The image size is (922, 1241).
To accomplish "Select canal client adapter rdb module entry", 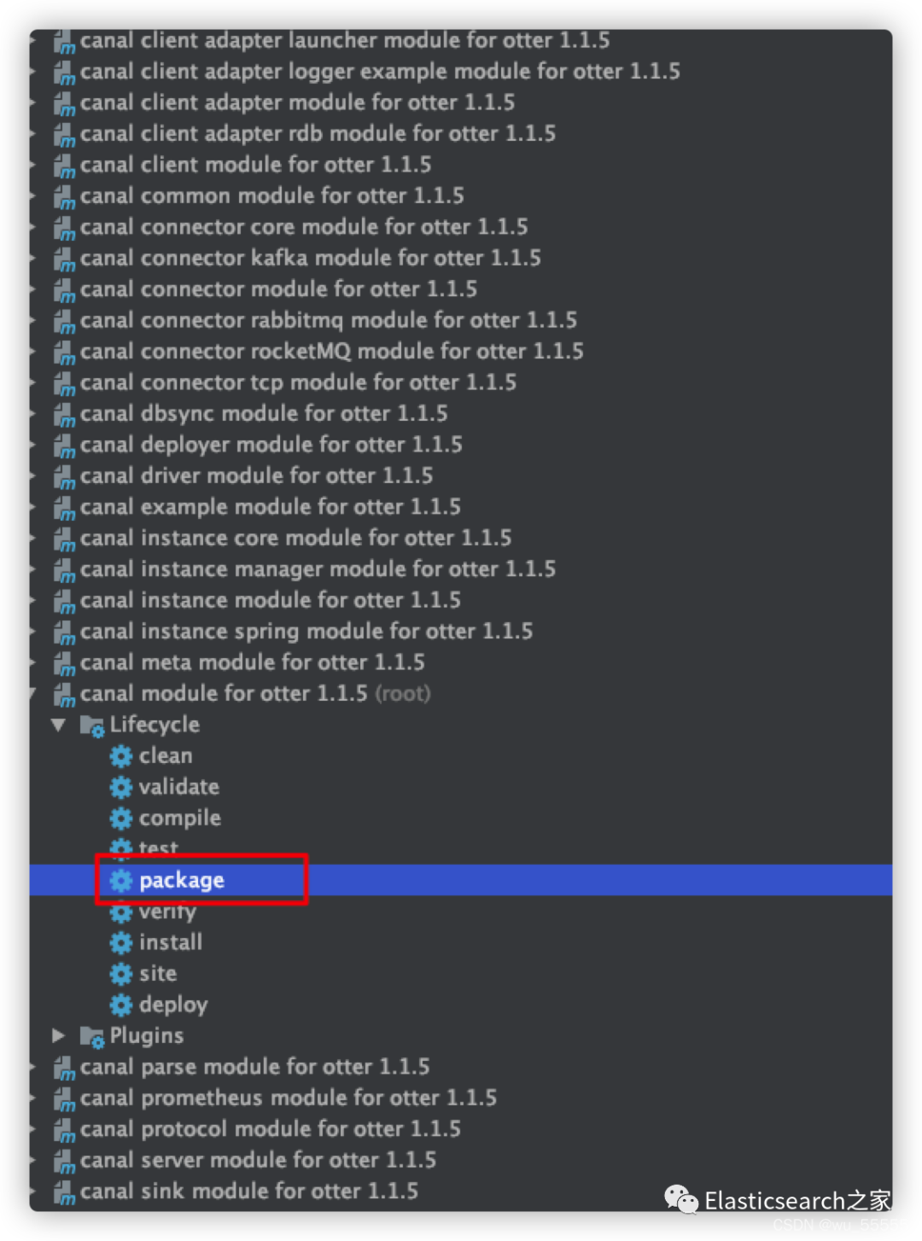I will click(x=461, y=133).
